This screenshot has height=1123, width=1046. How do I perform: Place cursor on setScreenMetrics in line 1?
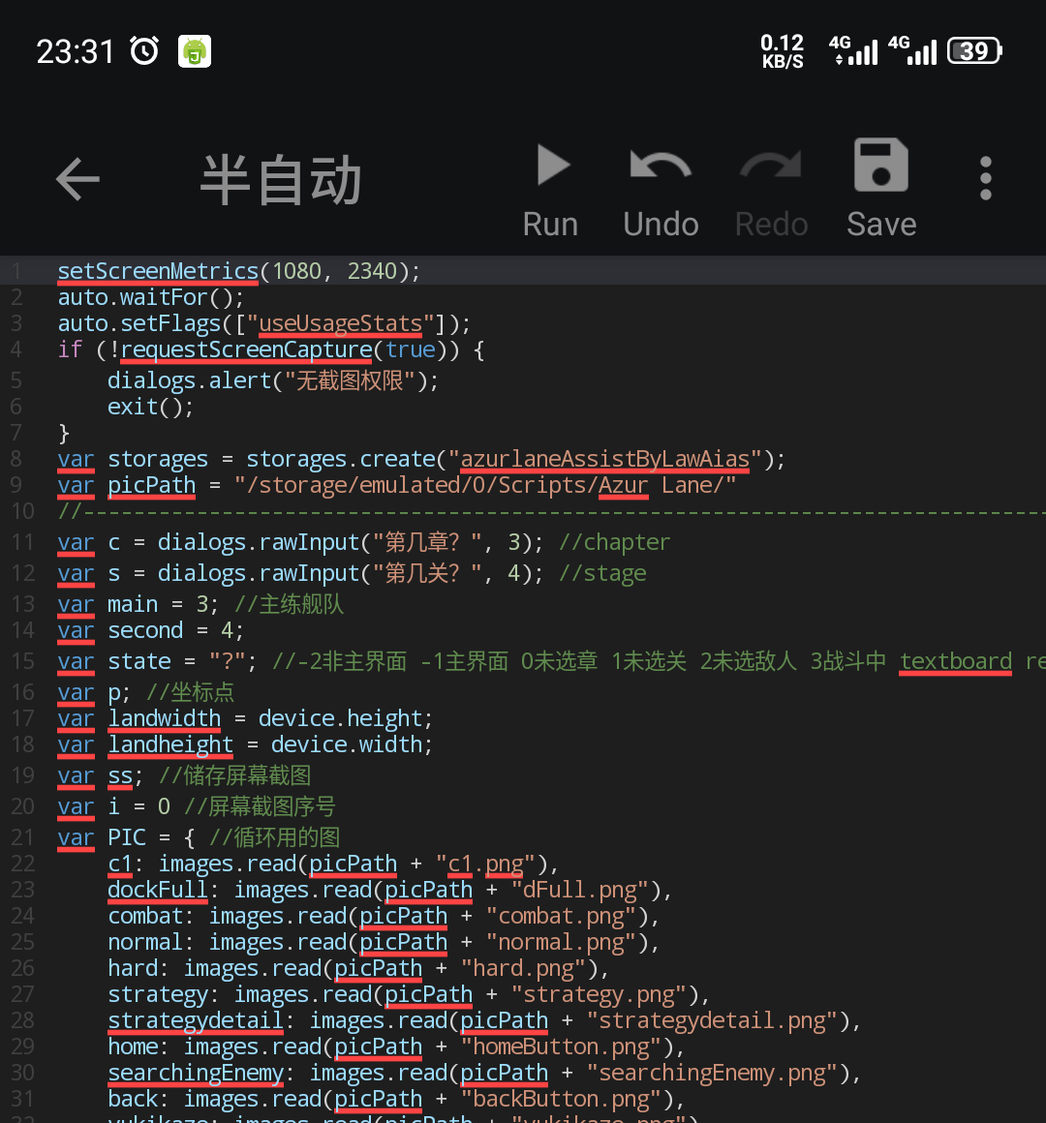pos(158,271)
